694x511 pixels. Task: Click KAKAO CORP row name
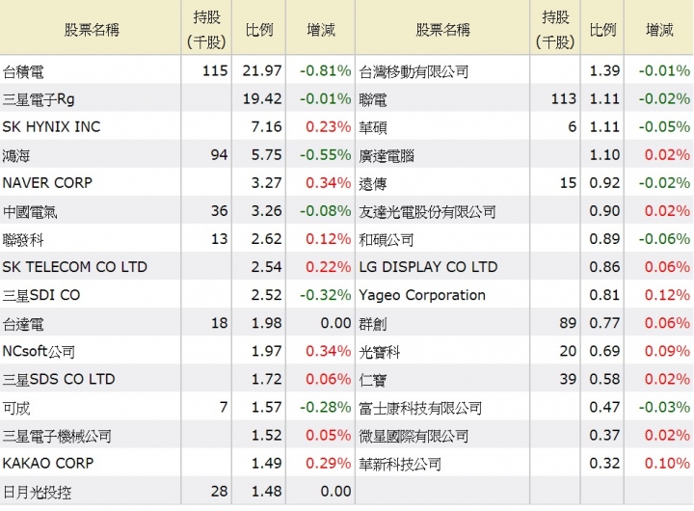pos(48,463)
